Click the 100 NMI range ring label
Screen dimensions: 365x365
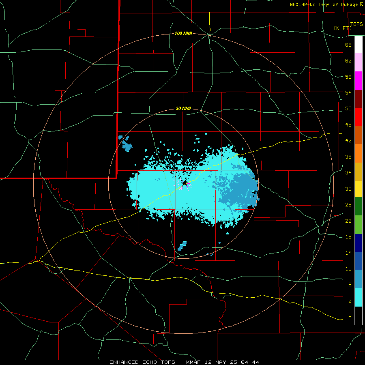[183, 34]
